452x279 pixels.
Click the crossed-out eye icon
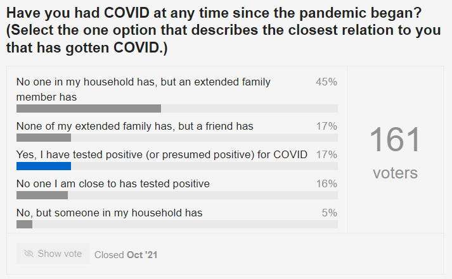click(29, 254)
